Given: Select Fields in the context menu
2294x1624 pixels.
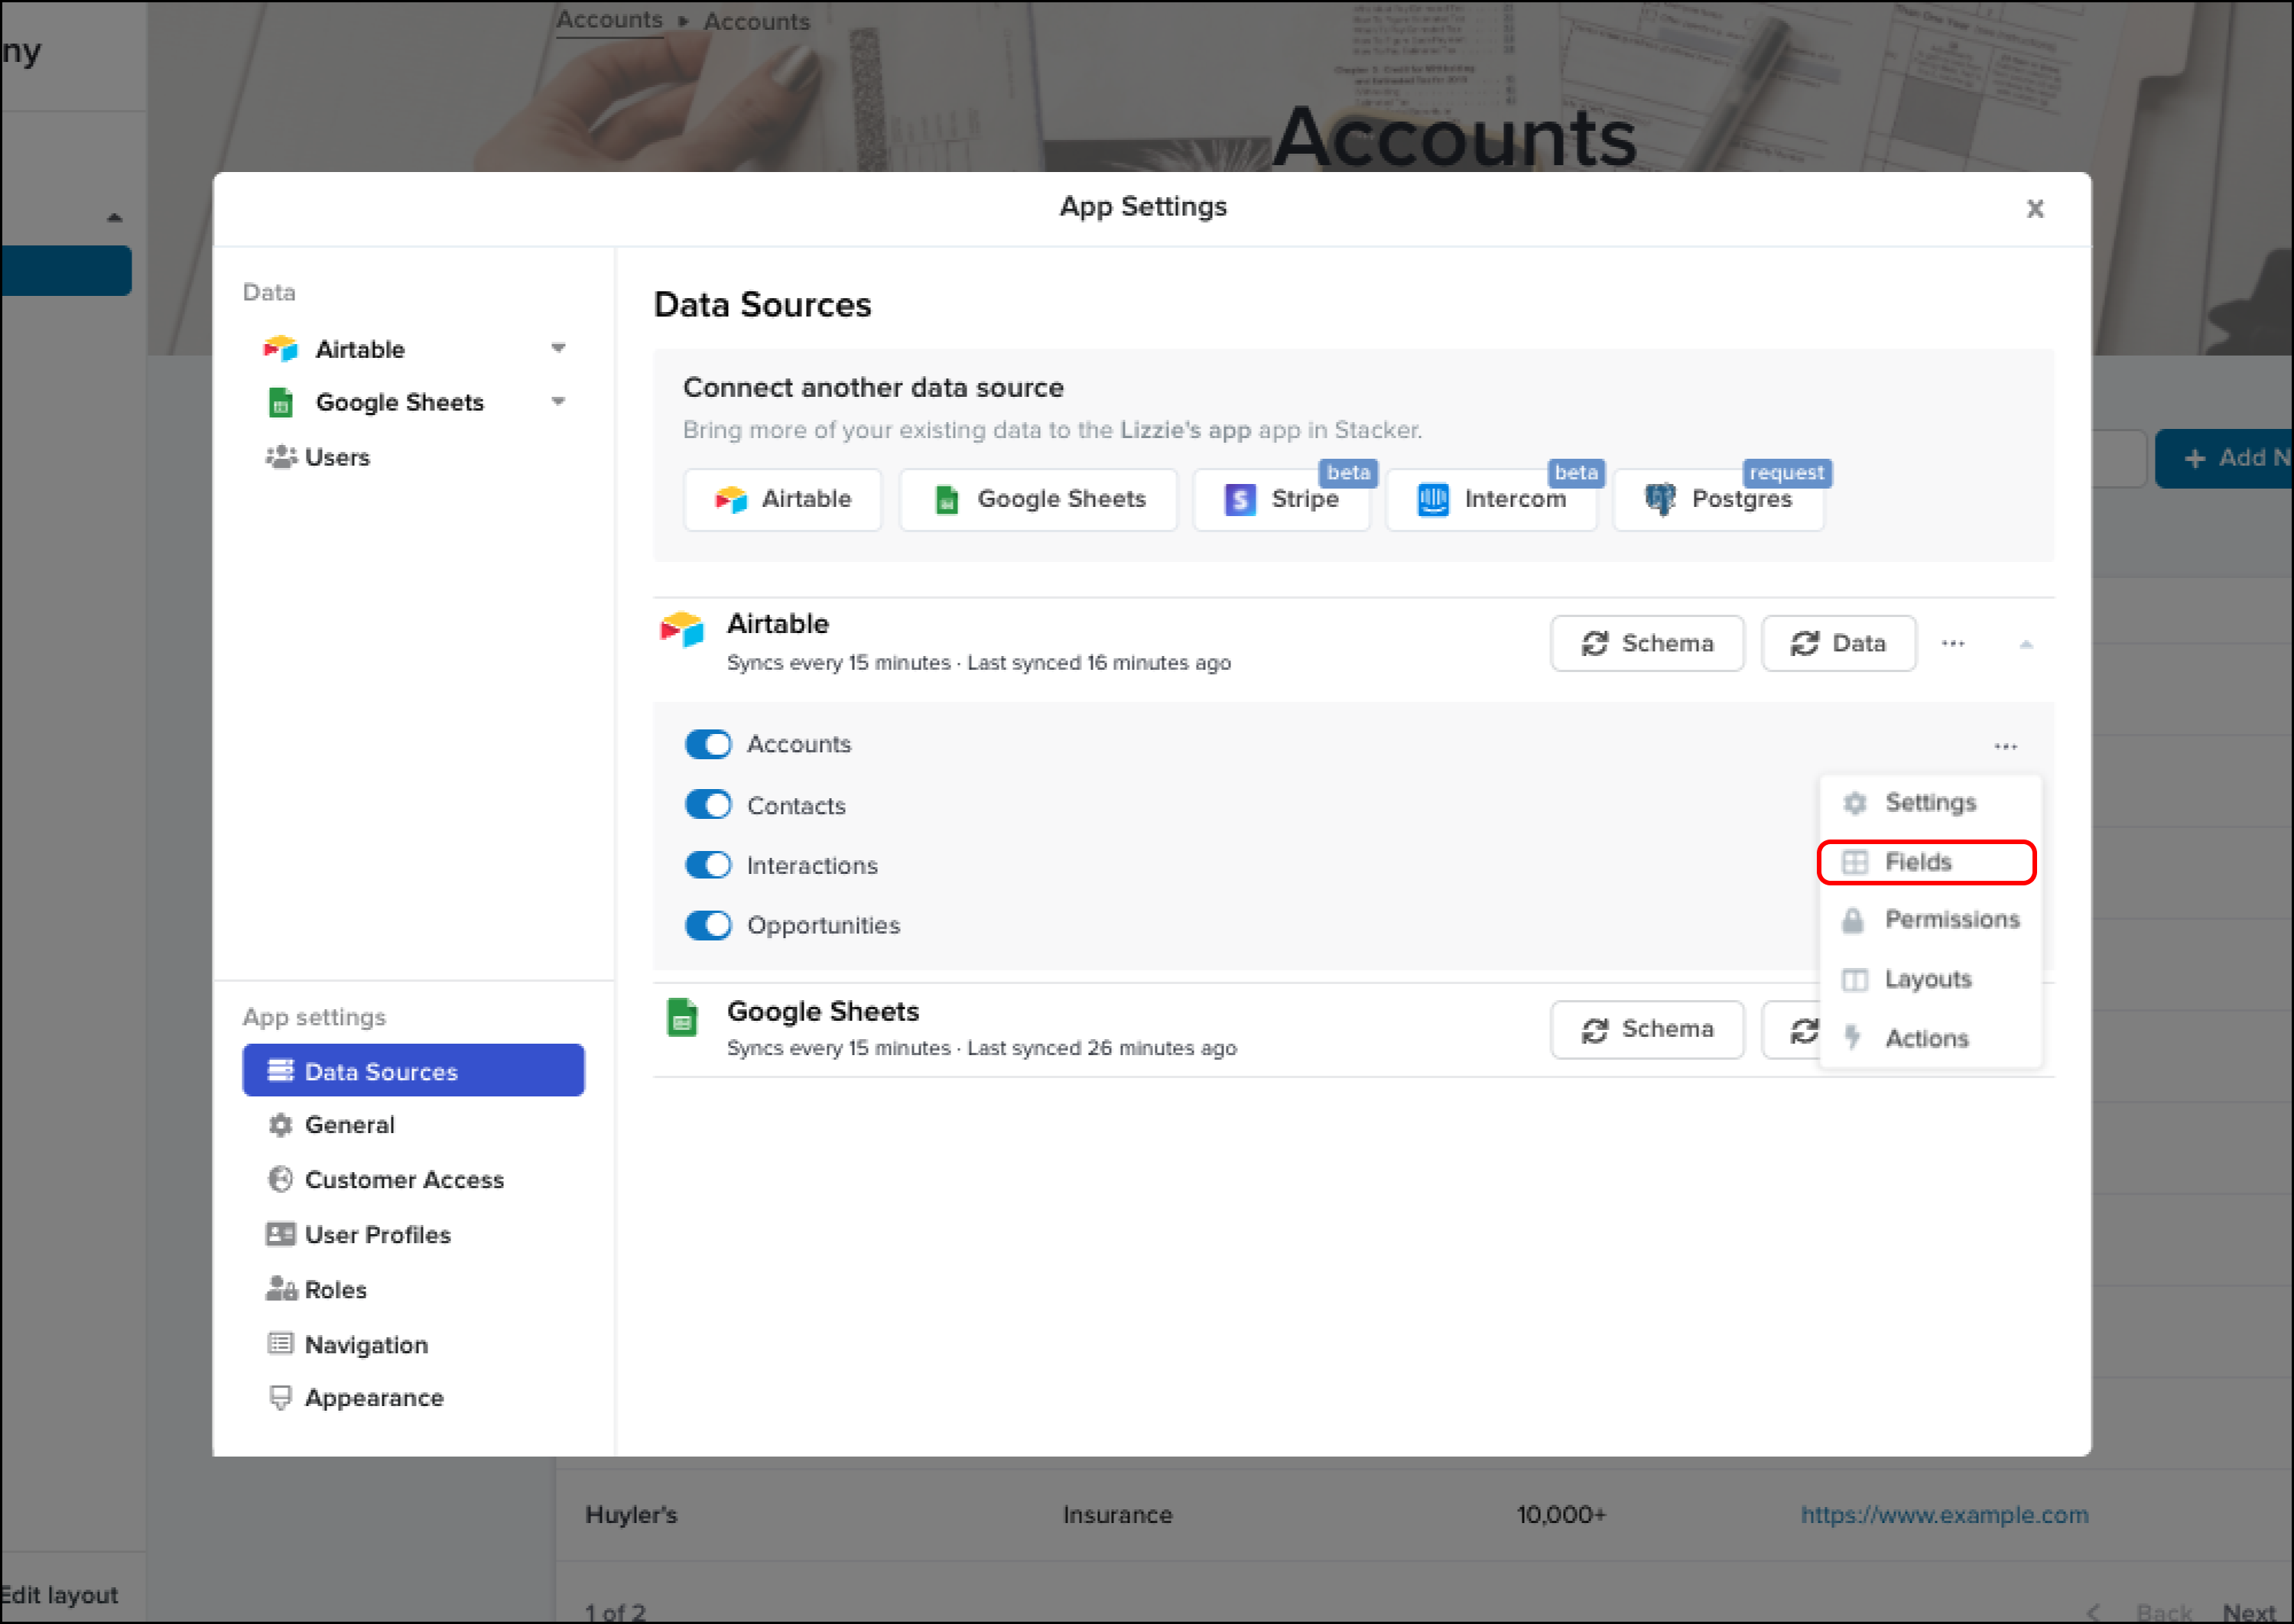Looking at the screenshot, I should (x=1927, y=862).
